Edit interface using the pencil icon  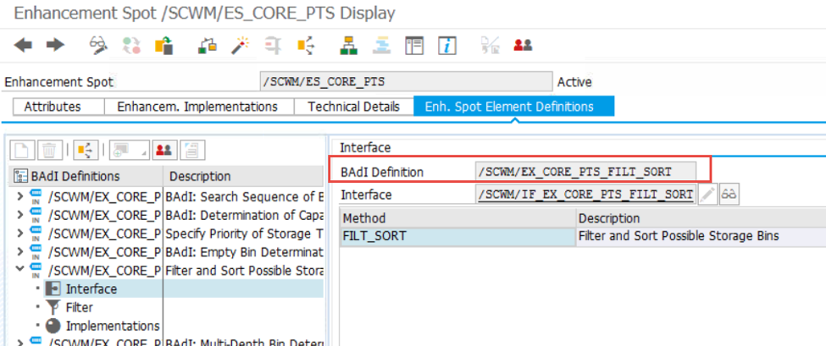(707, 195)
